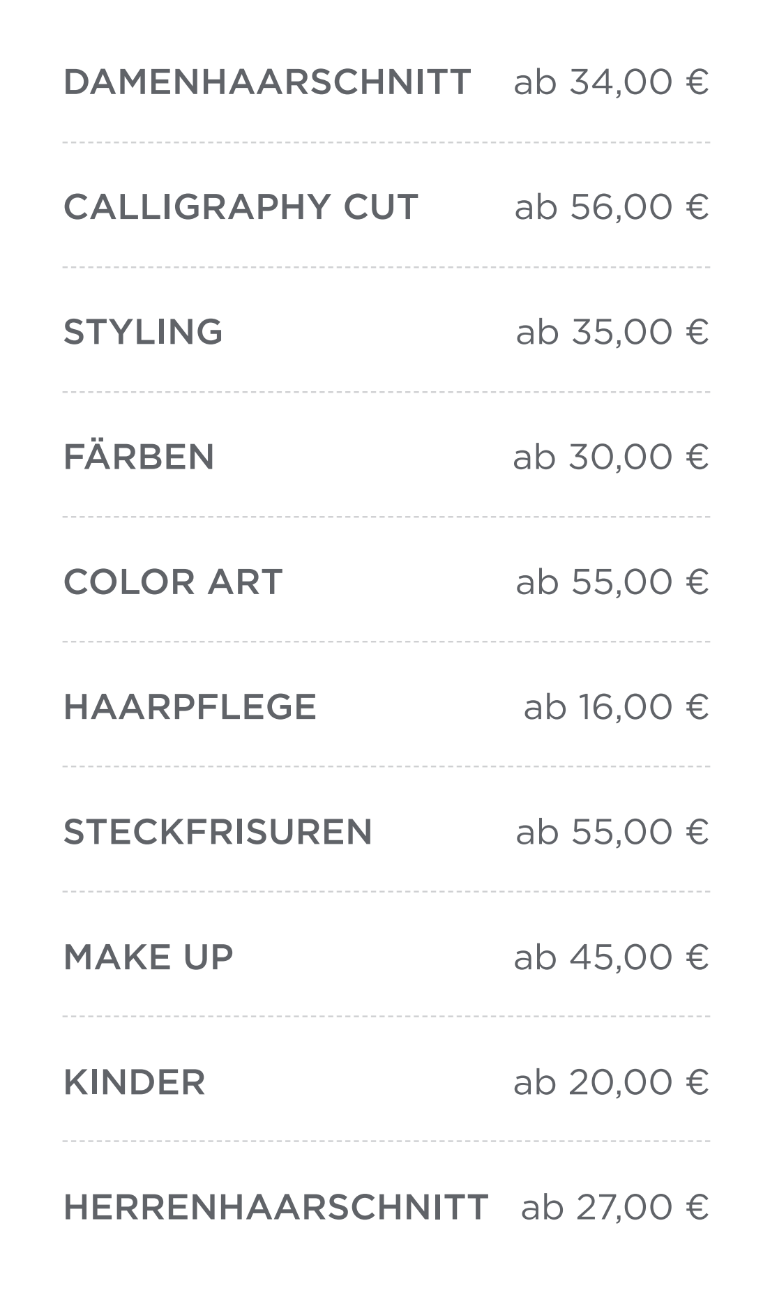This screenshot has width=770, height=1290.
Task: Select the 'ab 27,00 €' price
Action: (614, 1207)
